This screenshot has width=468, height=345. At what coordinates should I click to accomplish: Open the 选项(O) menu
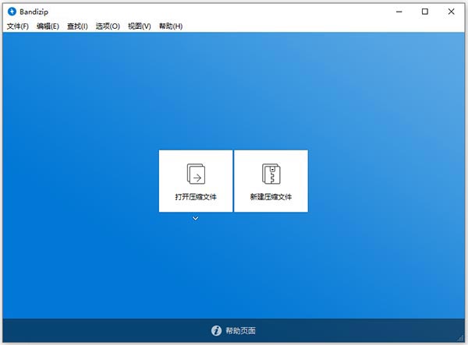tap(108, 26)
